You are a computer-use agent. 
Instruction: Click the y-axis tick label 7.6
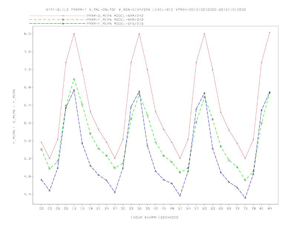(x=27, y=52)
